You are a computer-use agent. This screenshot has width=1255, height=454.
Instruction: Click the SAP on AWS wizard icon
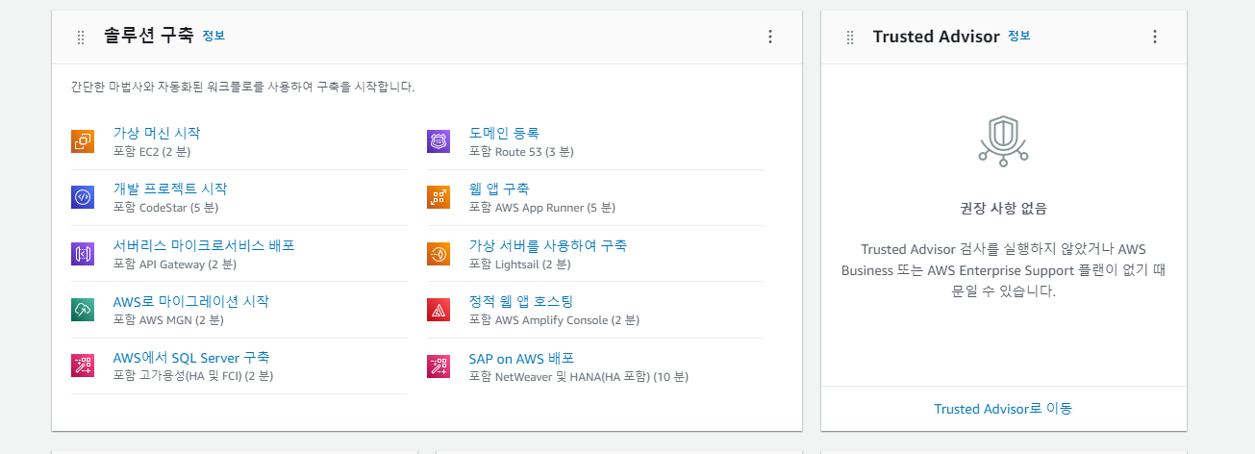coord(439,366)
